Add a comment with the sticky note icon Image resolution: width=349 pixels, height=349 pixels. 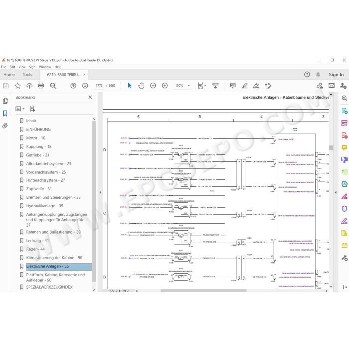tap(233, 86)
